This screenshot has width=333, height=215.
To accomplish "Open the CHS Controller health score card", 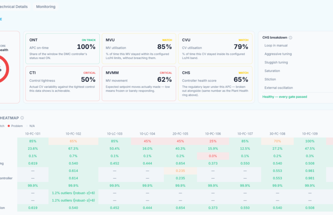I will tap(215, 83).
